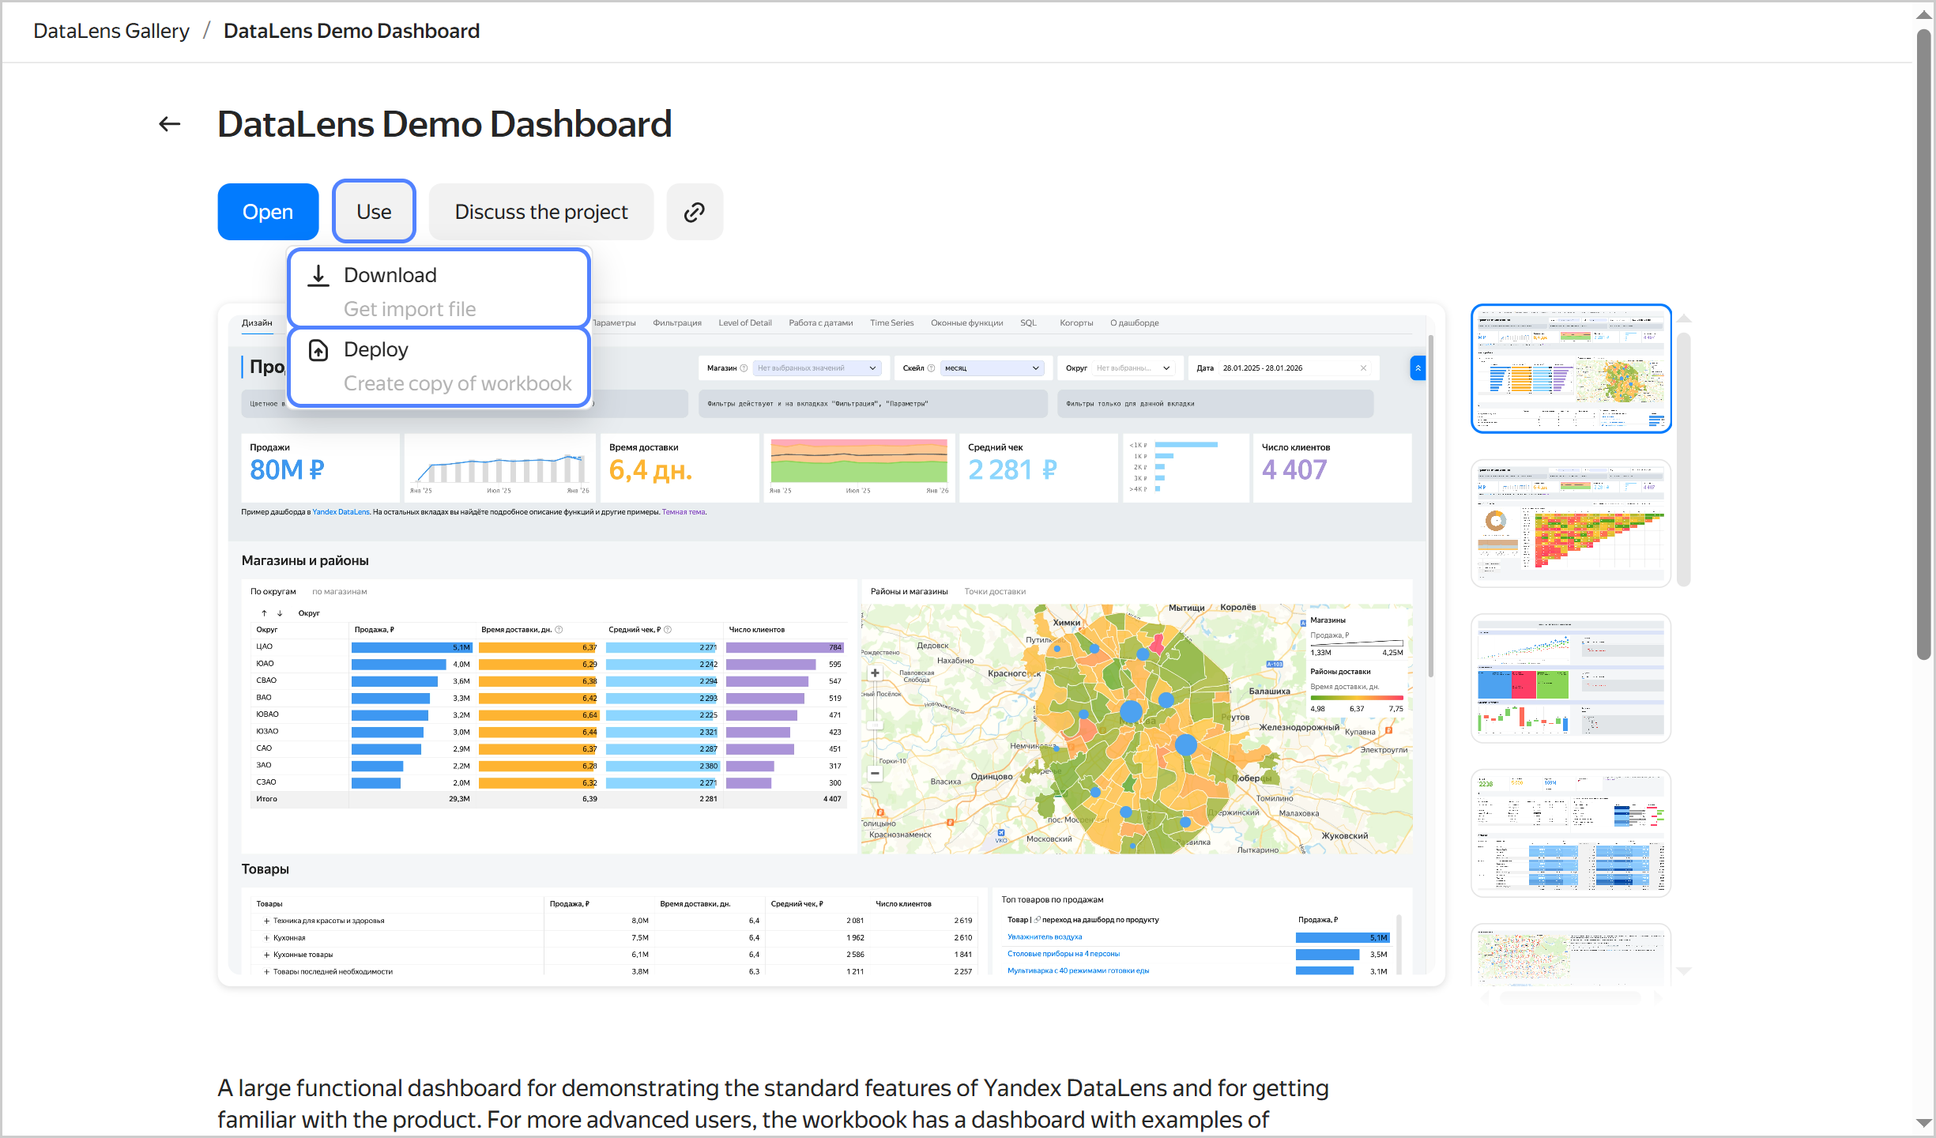Select the Районы и магазины map tab
Viewport: 1936px width, 1138px height.
910,592
